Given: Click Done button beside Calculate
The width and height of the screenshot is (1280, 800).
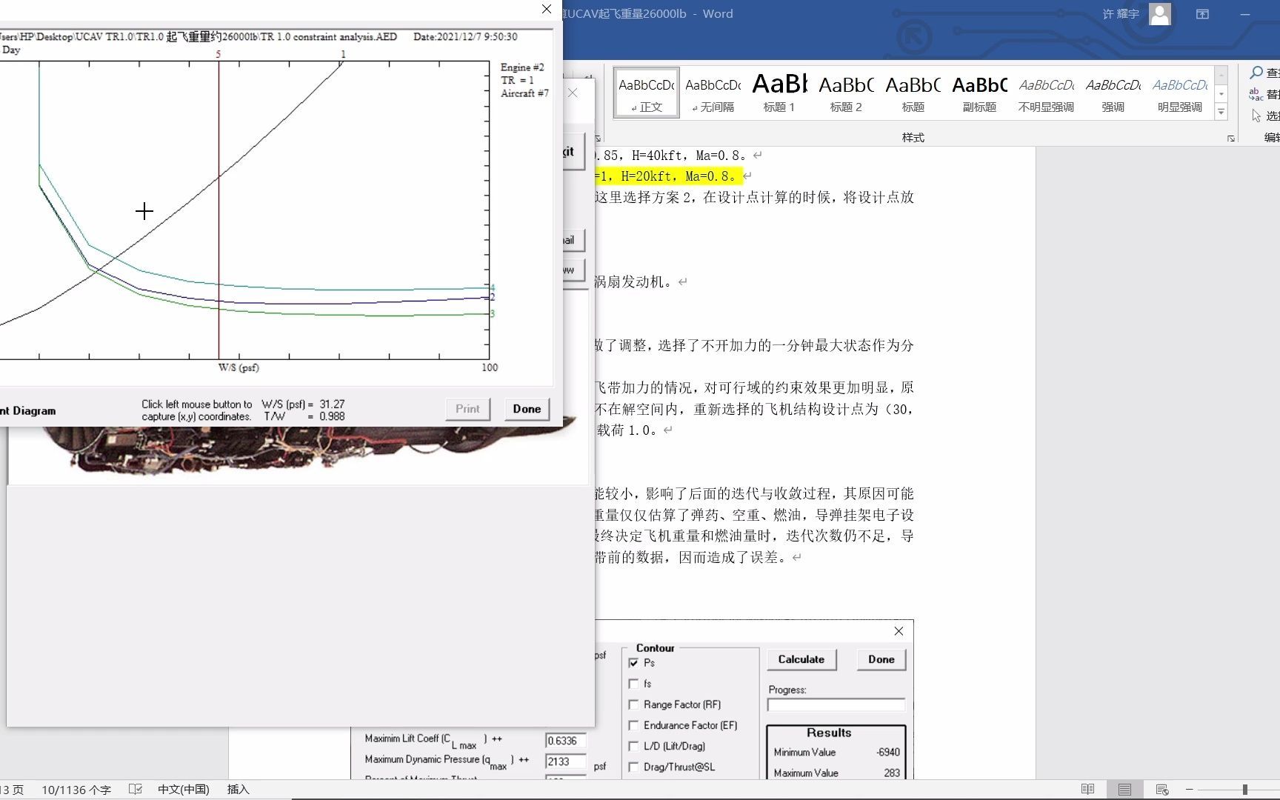Looking at the screenshot, I should pyautogui.click(x=881, y=659).
